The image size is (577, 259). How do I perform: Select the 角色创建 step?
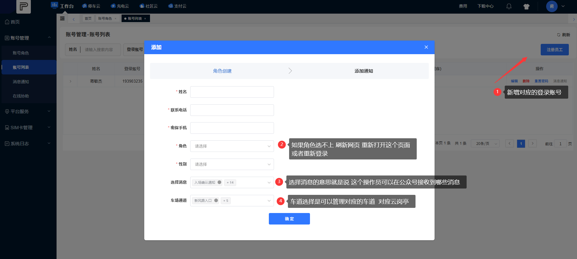(222, 71)
